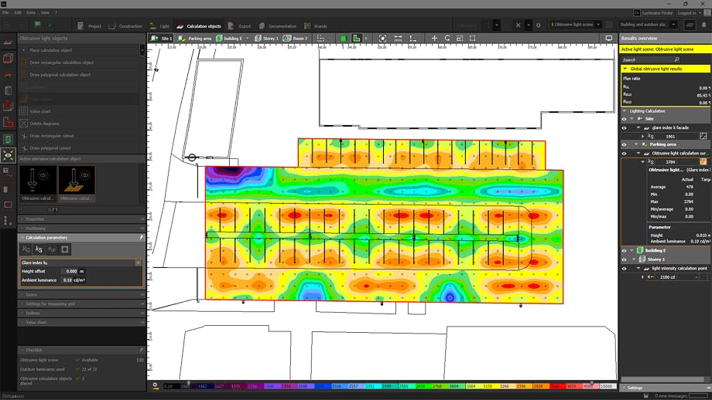
Task: Click the color scale settings gear icon
Action: (x=156, y=385)
